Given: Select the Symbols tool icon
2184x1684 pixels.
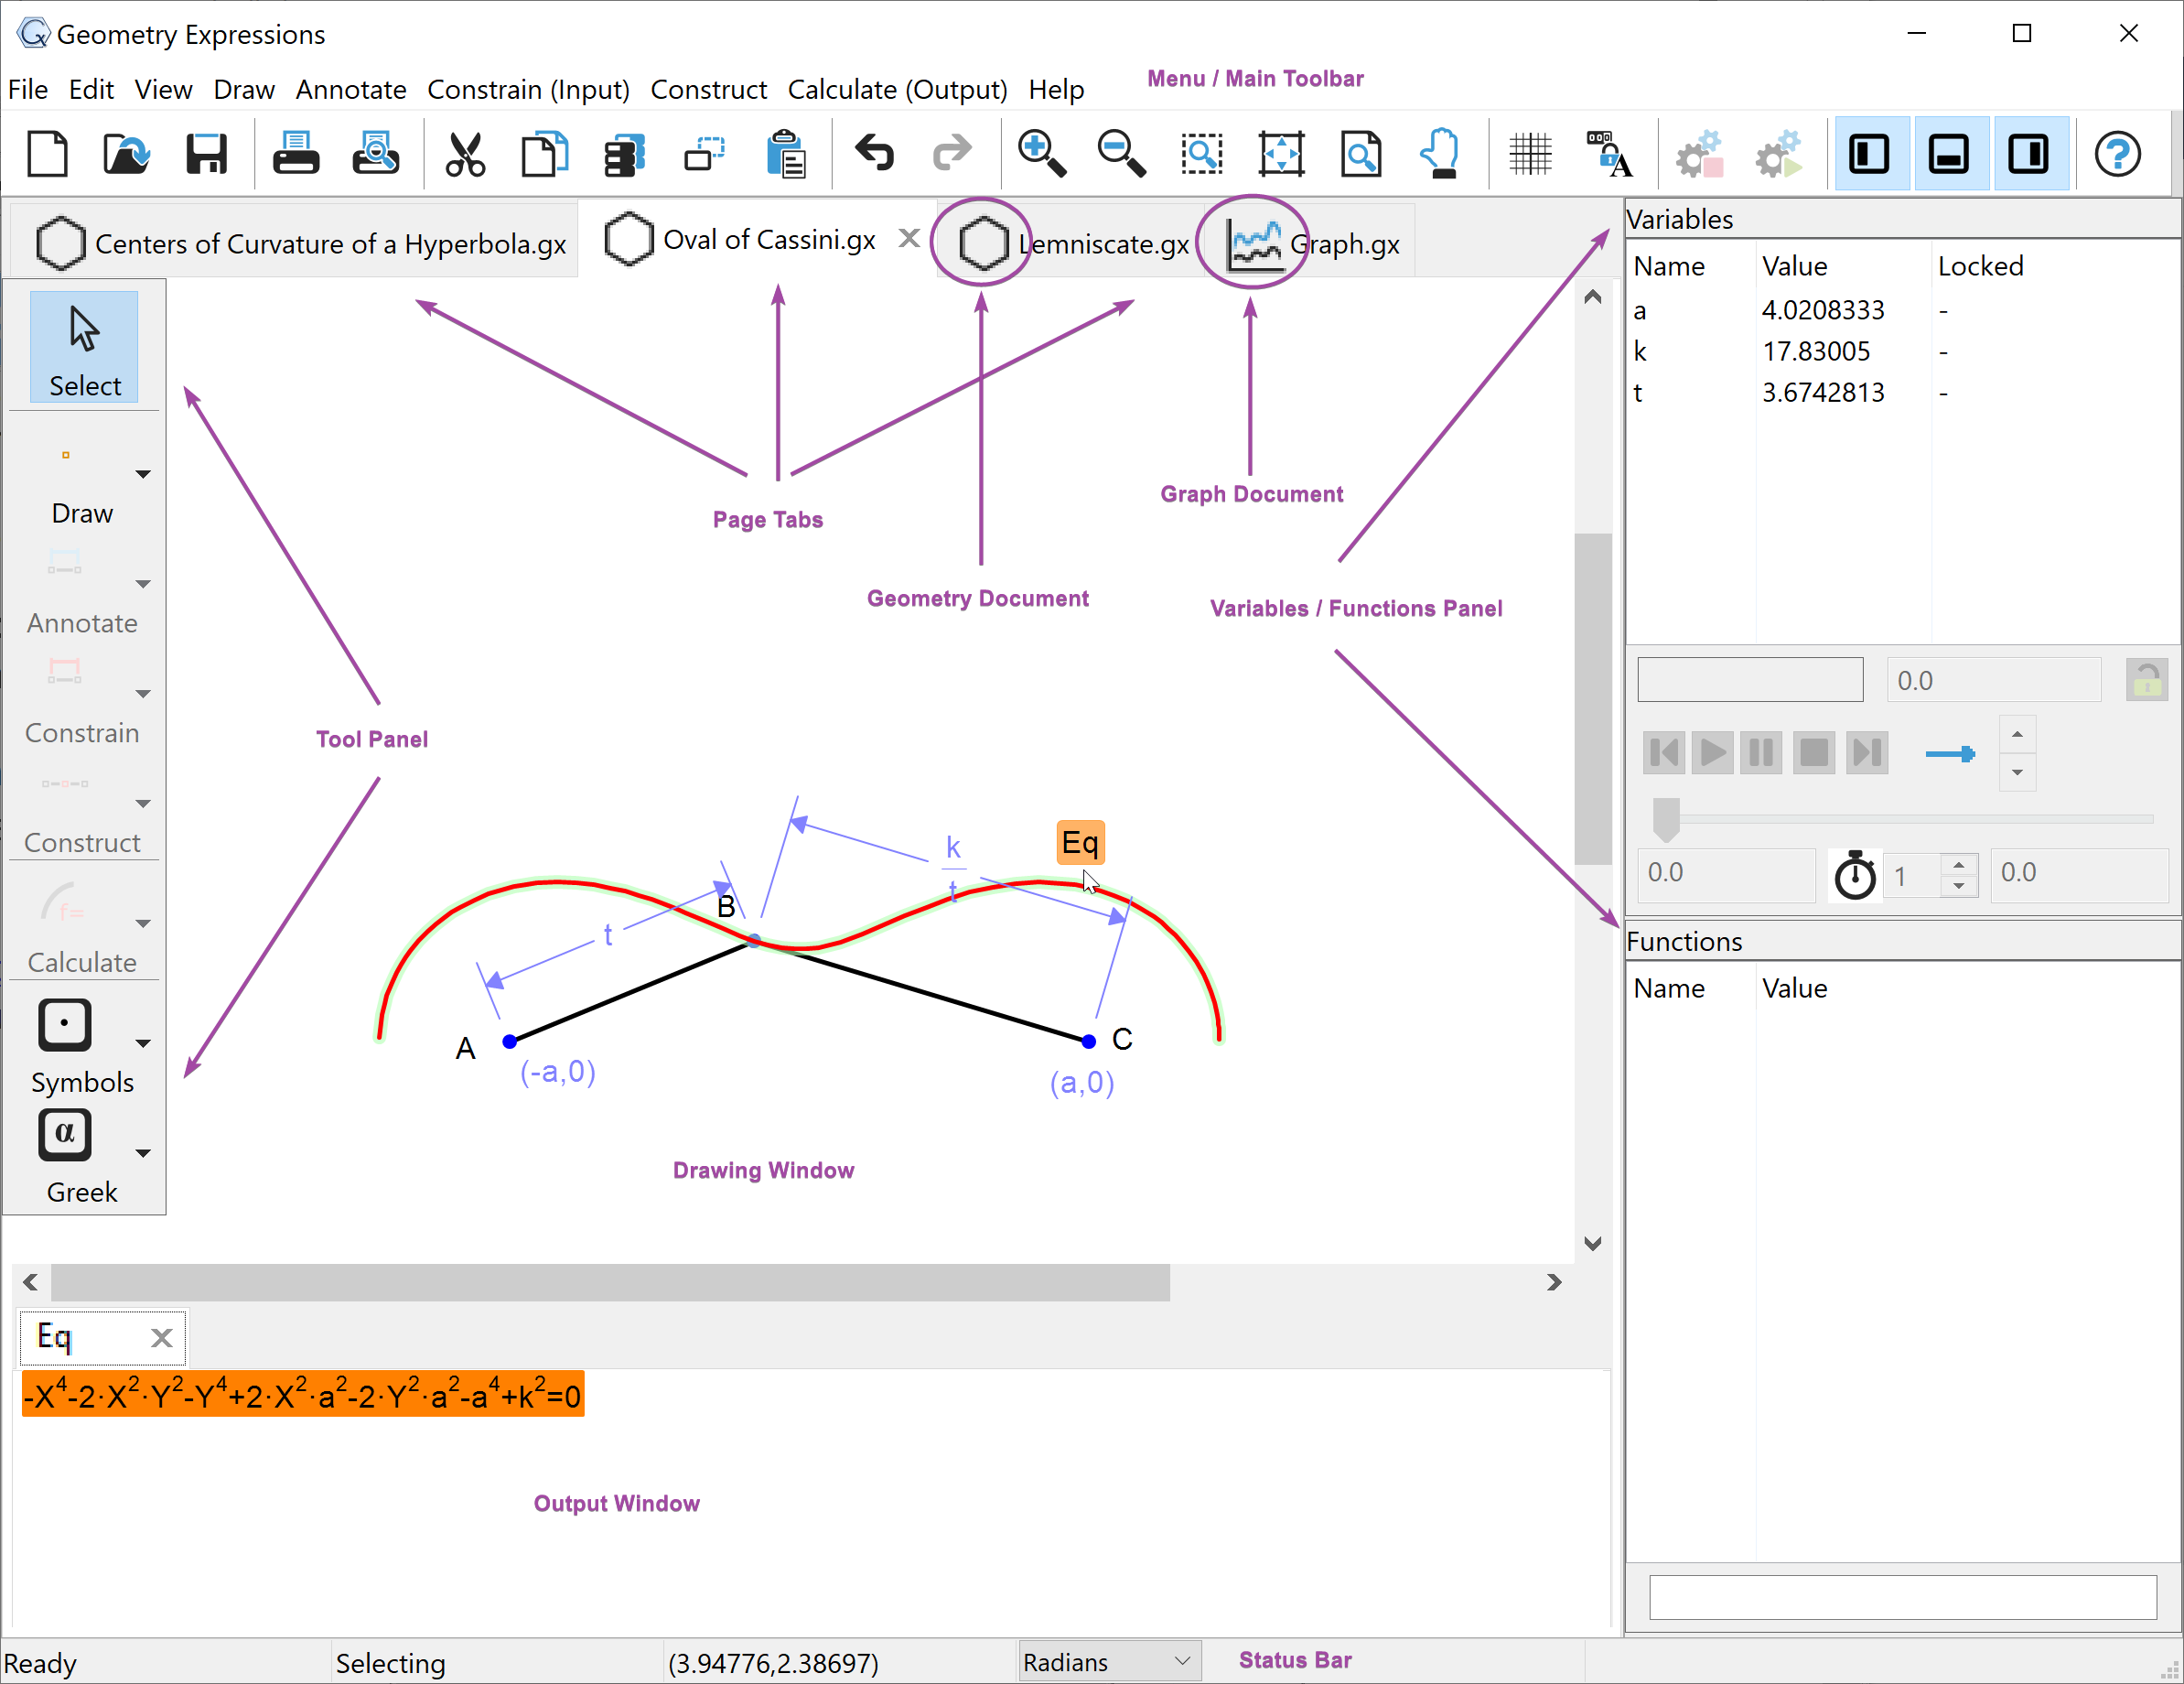Looking at the screenshot, I should click(65, 1025).
